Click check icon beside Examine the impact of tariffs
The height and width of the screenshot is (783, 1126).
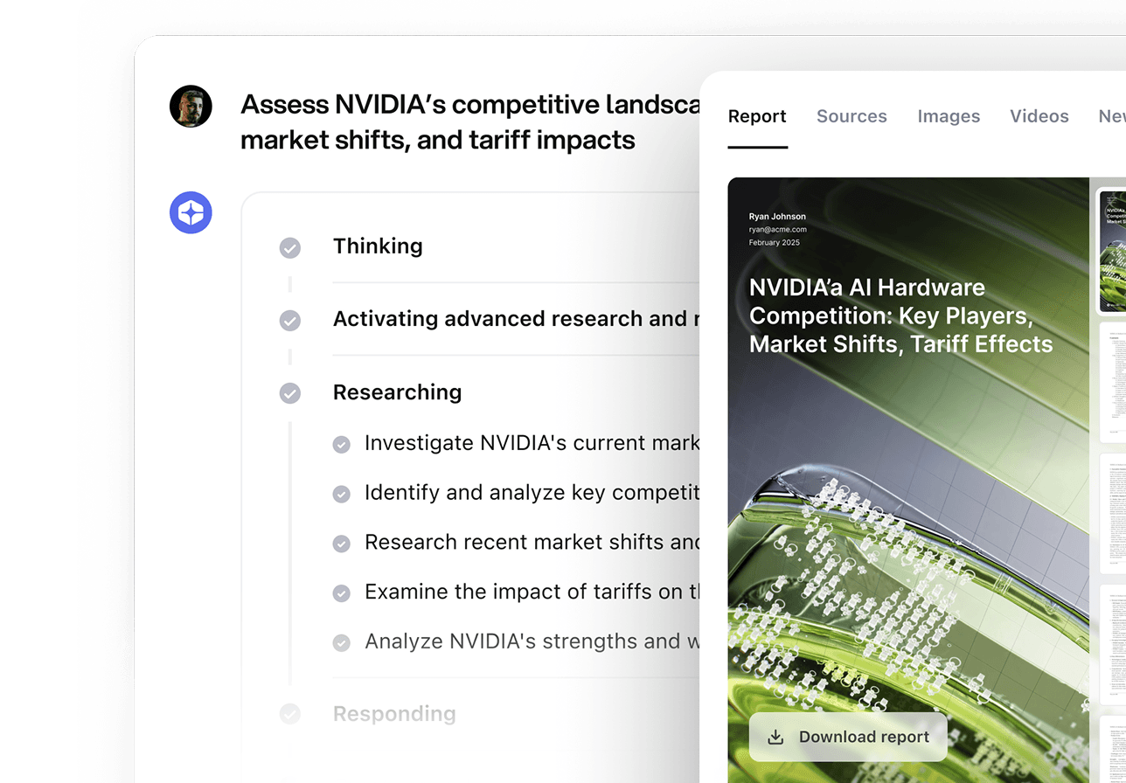coord(342,593)
